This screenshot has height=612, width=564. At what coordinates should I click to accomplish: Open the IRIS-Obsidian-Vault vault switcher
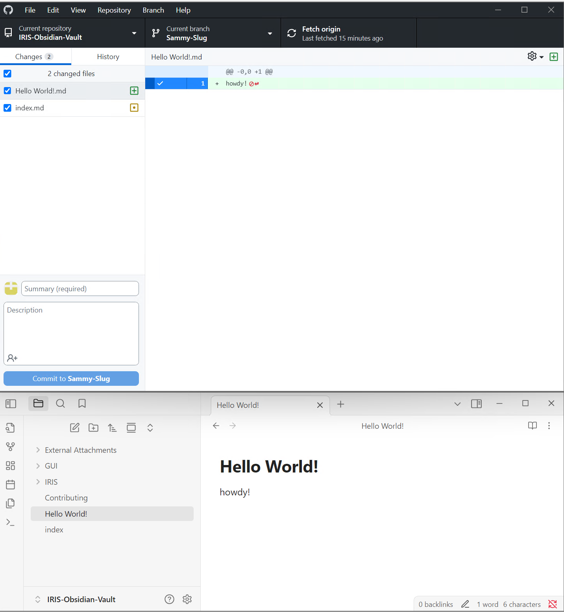coord(76,599)
